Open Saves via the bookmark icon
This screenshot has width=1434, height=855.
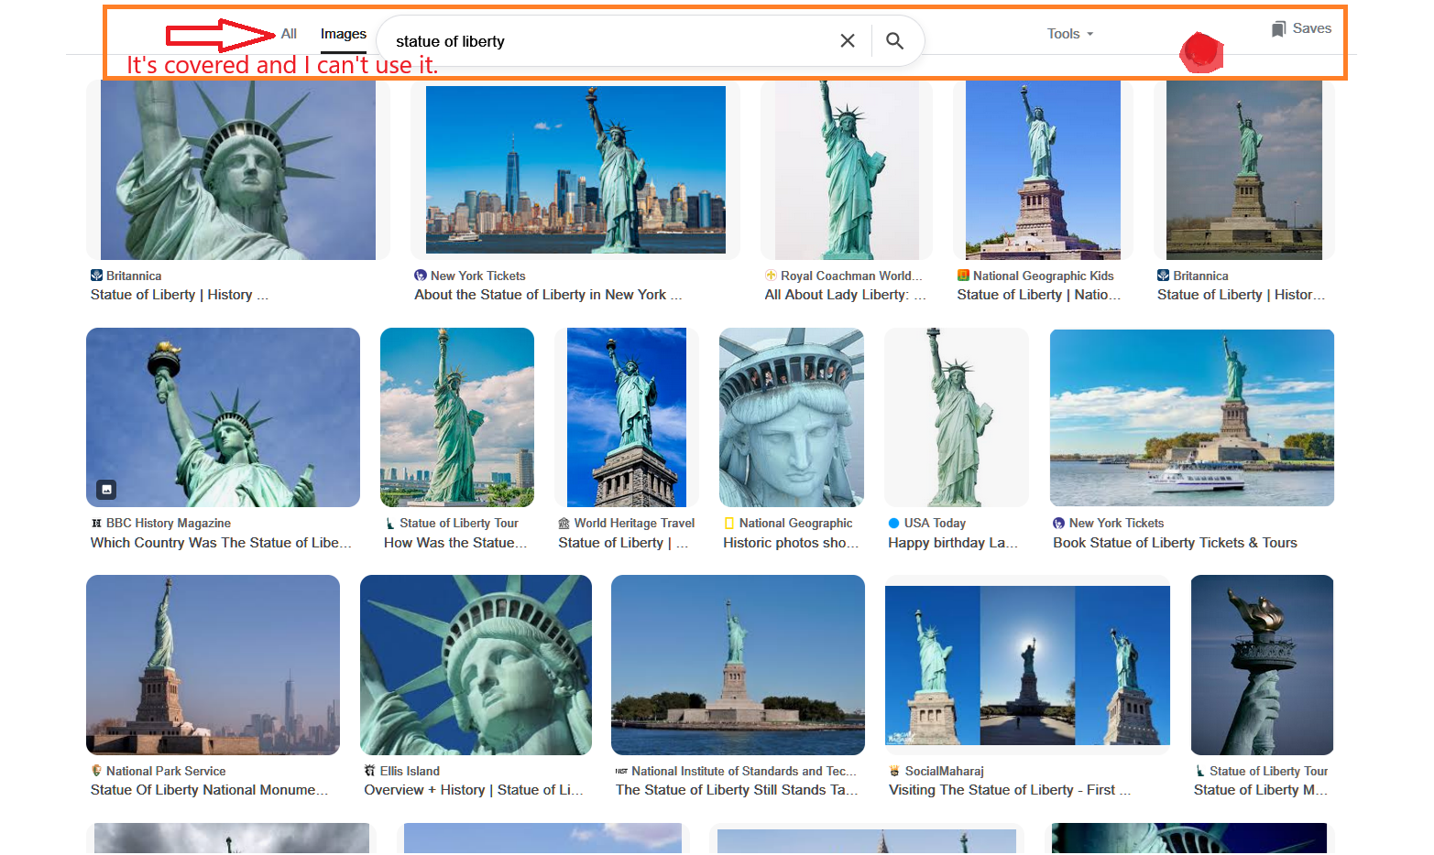(1278, 28)
